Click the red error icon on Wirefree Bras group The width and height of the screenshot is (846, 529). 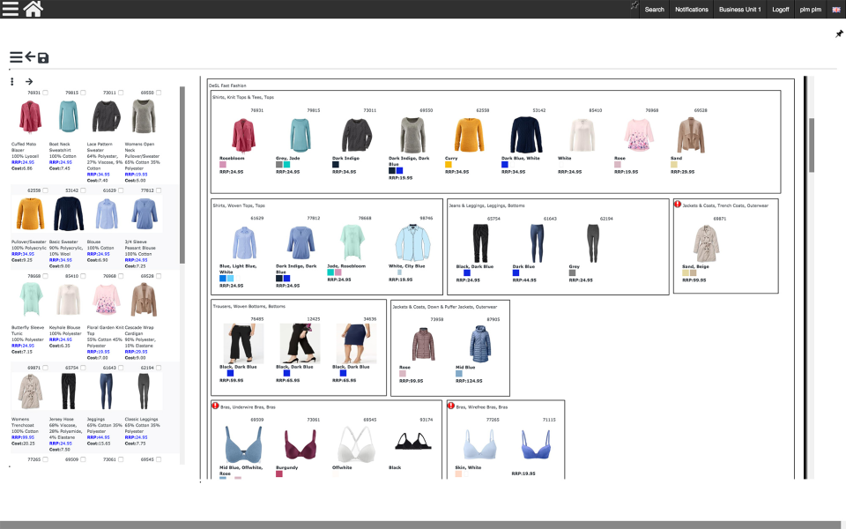point(451,406)
